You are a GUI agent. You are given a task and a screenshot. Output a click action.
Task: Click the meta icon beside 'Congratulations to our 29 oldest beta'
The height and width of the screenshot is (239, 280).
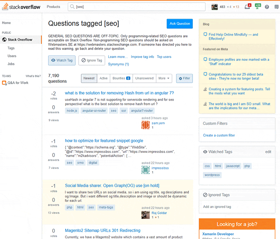[205, 74]
